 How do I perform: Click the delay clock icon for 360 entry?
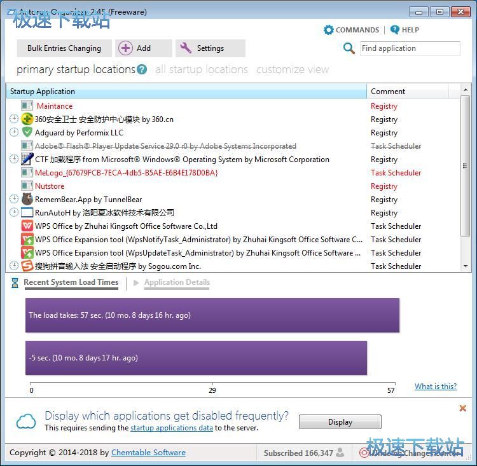14,119
